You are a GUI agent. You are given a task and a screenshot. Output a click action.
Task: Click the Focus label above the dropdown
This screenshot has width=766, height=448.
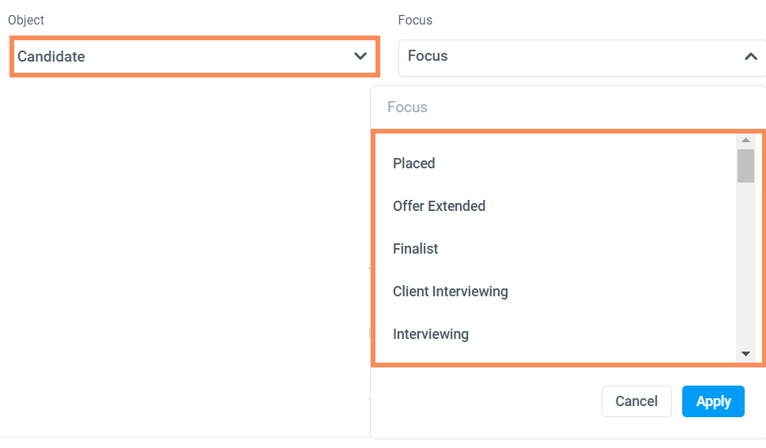point(415,20)
